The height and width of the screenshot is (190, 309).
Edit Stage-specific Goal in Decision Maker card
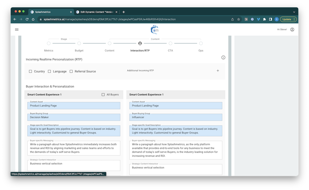click(74, 131)
